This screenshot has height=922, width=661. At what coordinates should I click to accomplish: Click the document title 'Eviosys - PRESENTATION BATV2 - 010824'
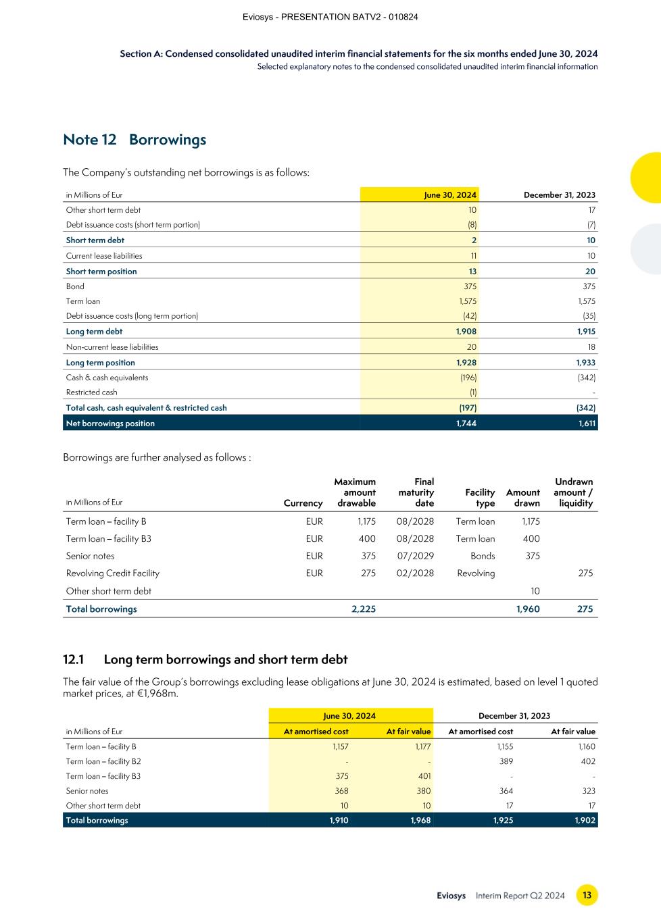[330, 17]
